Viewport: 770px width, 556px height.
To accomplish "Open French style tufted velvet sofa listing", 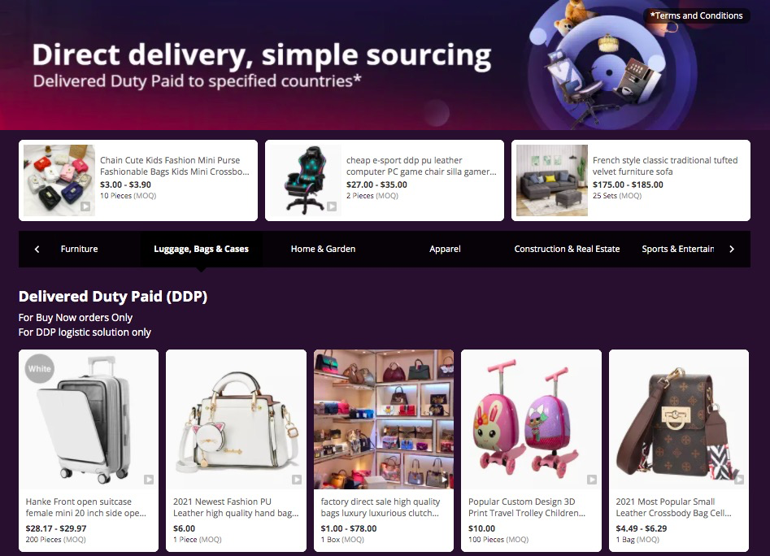I will (x=665, y=166).
